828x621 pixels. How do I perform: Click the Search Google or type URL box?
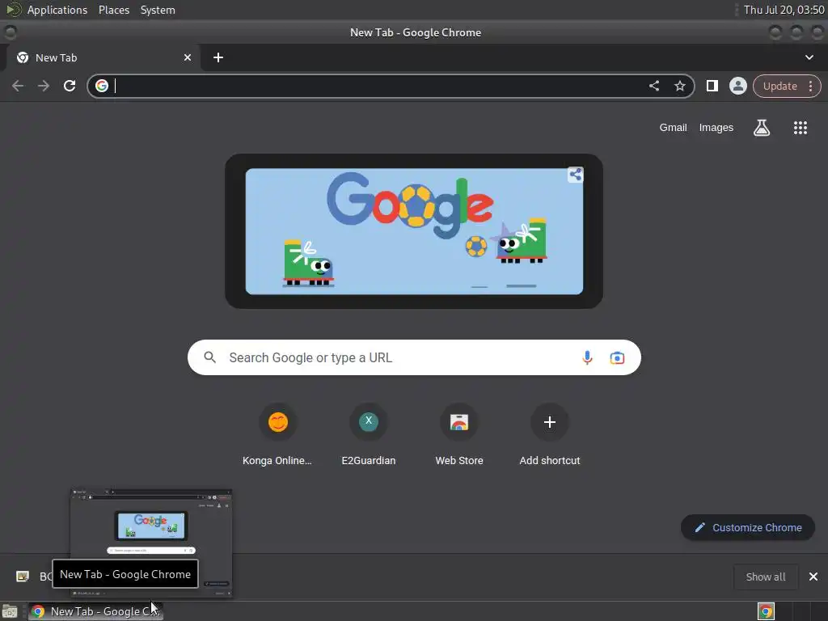click(x=414, y=357)
